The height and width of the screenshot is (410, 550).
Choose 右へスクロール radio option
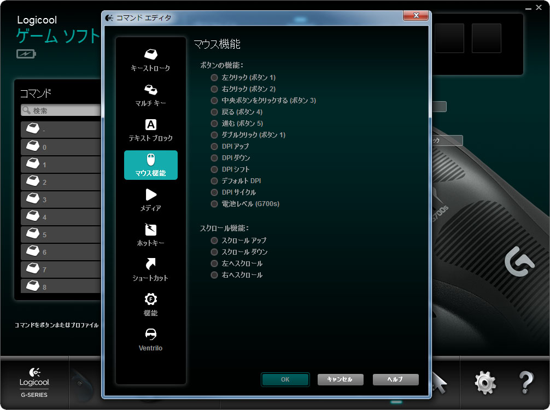[214, 275]
